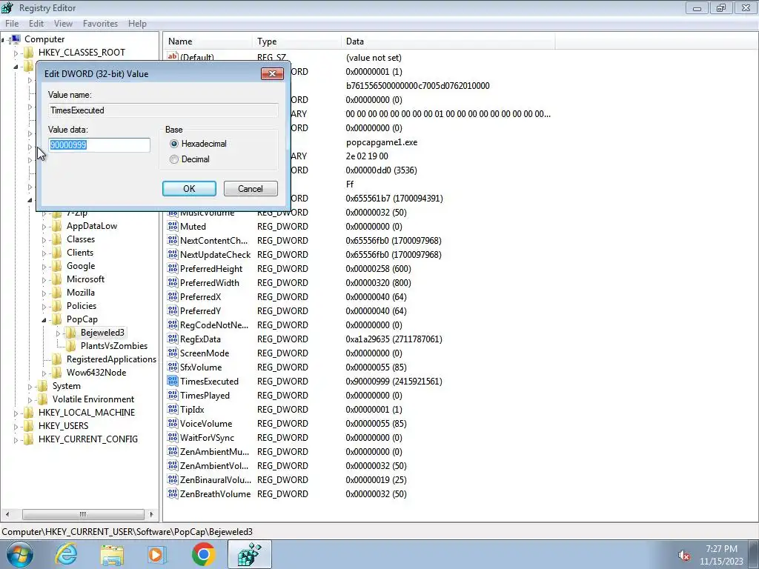Open the Favorites menu
Screen dimensions: 759x569
100,23
